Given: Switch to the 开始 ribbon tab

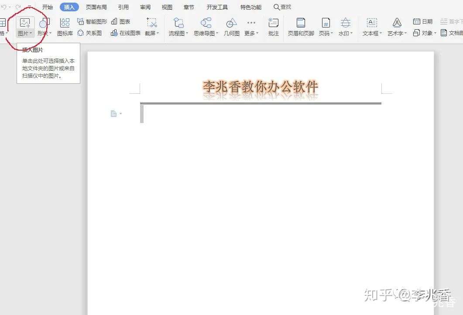Looking at the screenshot, I should click(x=48, y=7).
